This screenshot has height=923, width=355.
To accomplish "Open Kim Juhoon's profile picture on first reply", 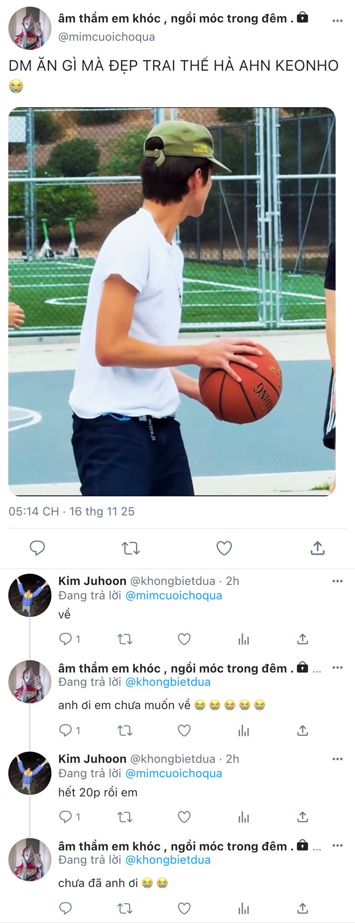I will point(30,595).
